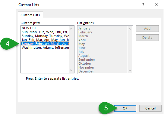Click the Delete button
This screenshot has height=117, width=164.
[147, 38]
